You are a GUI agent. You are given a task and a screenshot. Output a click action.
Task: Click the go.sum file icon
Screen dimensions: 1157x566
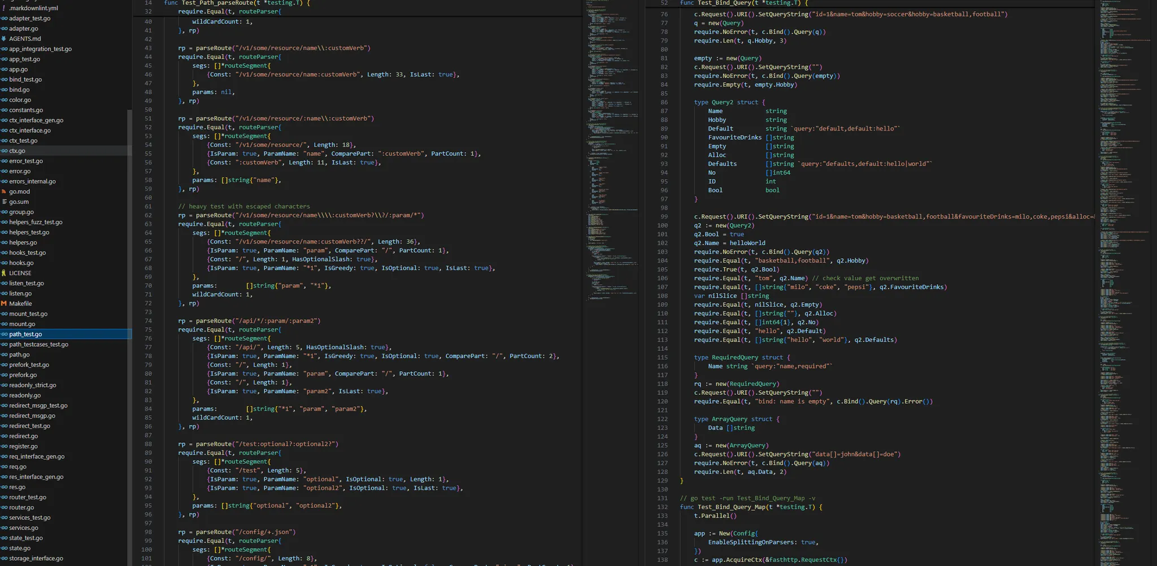(x=4, y=202)
